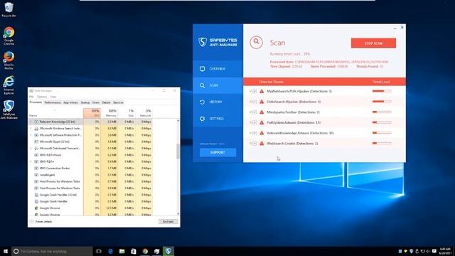This screenshot has width=455, height=256.
Task: Open Internet Explorer desktop shortcut
Action: coord(9,85)
